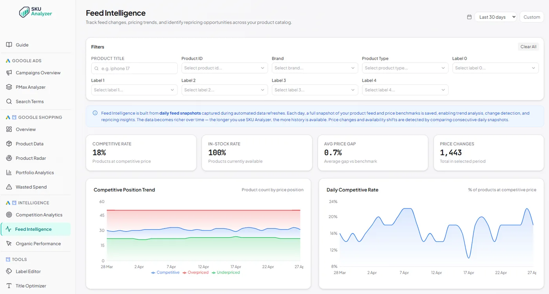
Task: Click the Title Optimizer text icon
Action: click(x=9, y=286)
